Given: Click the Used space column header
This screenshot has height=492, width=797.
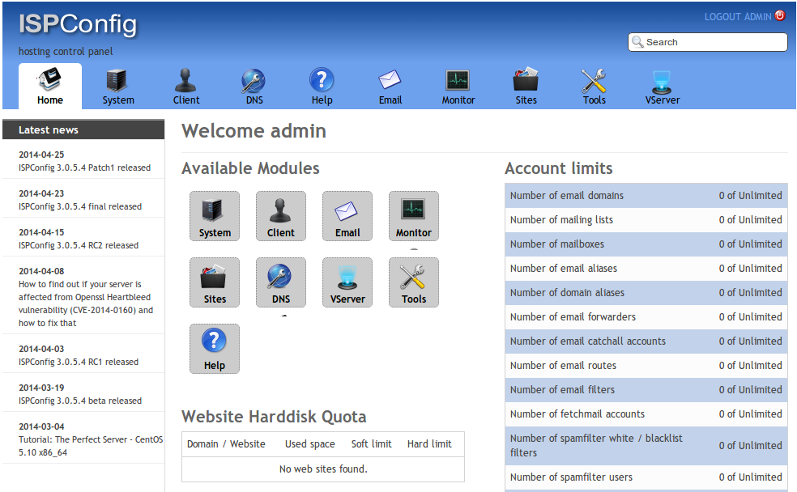Looking at the screenshot, I should [310, 443].
